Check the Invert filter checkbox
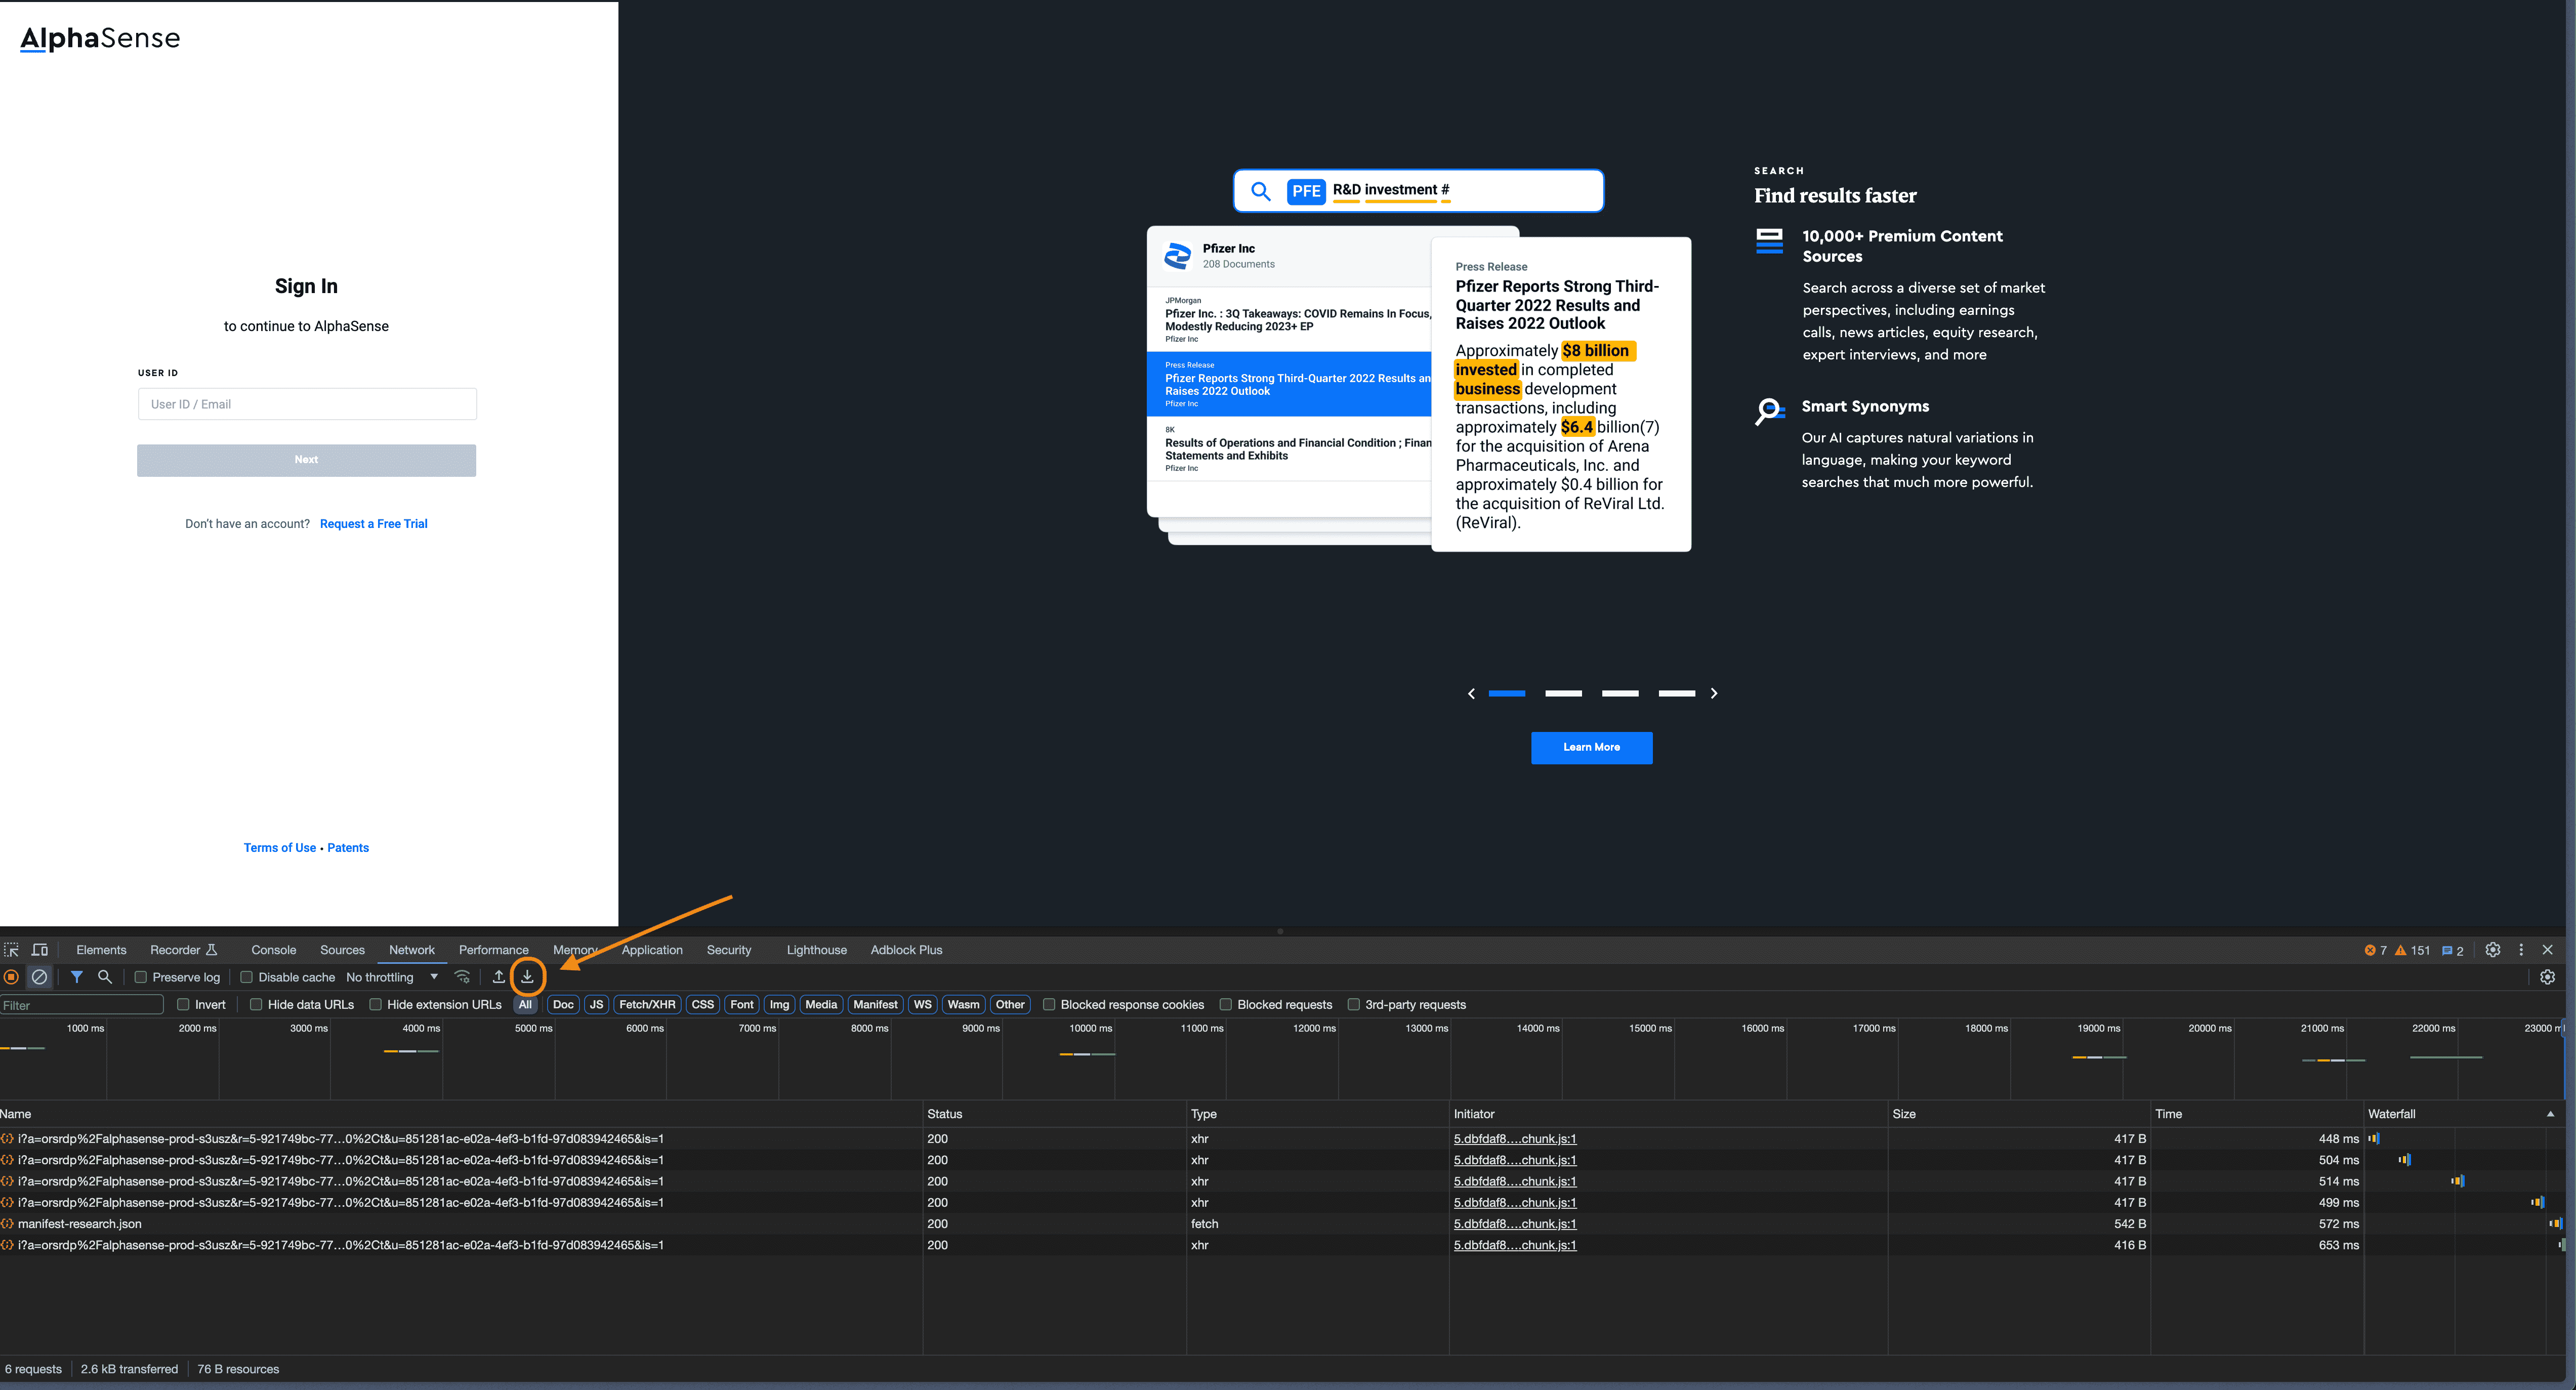 click(183, 1004)
